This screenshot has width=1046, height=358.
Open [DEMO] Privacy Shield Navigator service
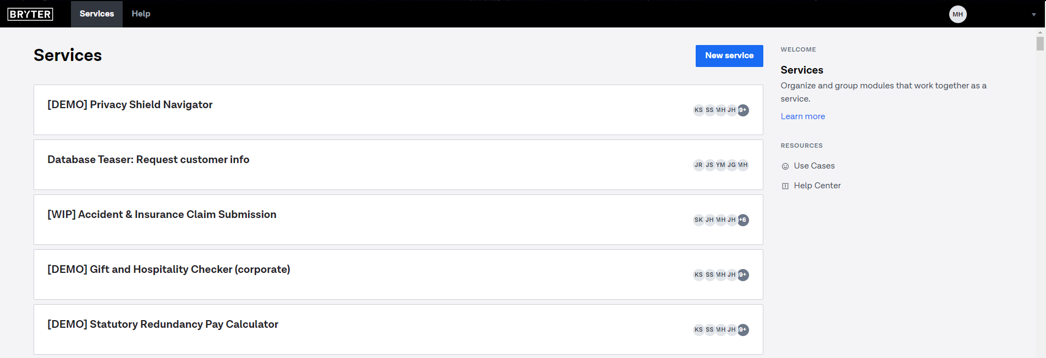coord(398,110)
